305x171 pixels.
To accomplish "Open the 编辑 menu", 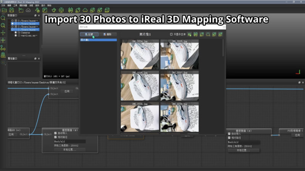I will click(x=9, y=5).
